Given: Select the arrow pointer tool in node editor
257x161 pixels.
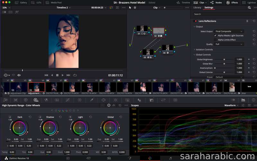Looking at the screenshot, I should click(130, 8).
